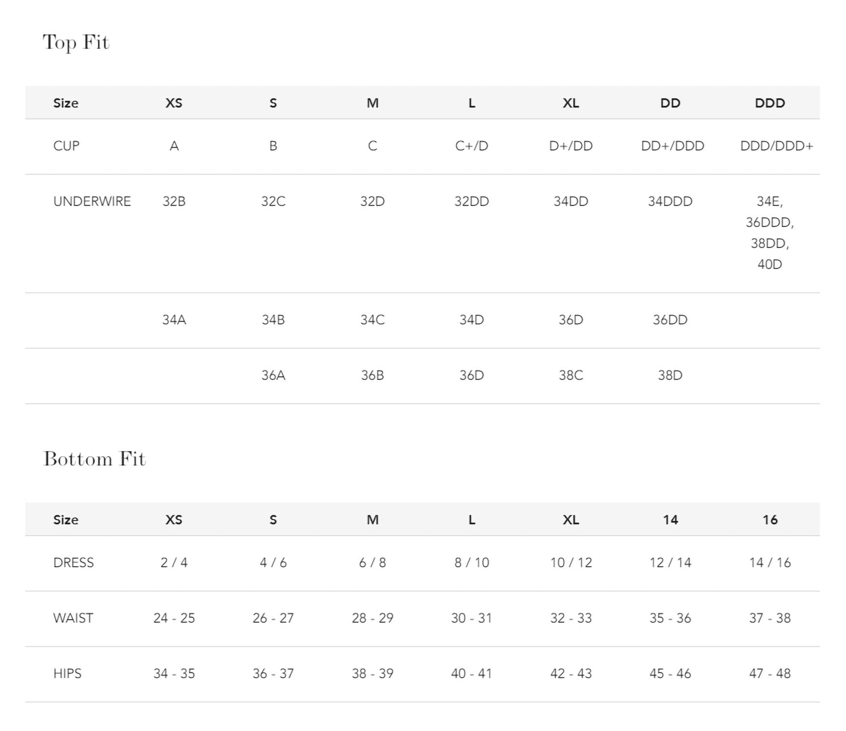Click the 47 - 48 hips cell
This screenshot has width=846, height=731.
[769, 674]
